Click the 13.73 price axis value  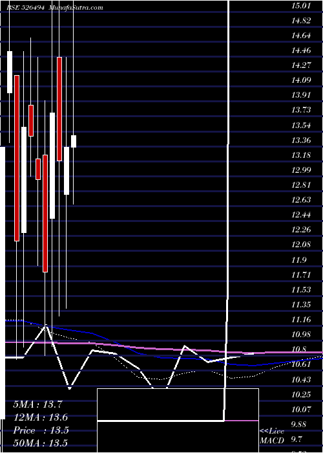point(301,110)
